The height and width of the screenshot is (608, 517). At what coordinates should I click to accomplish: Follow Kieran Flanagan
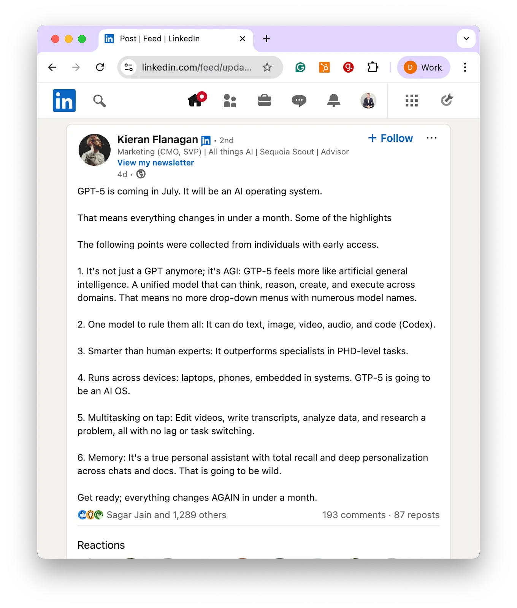click(390, 138)
